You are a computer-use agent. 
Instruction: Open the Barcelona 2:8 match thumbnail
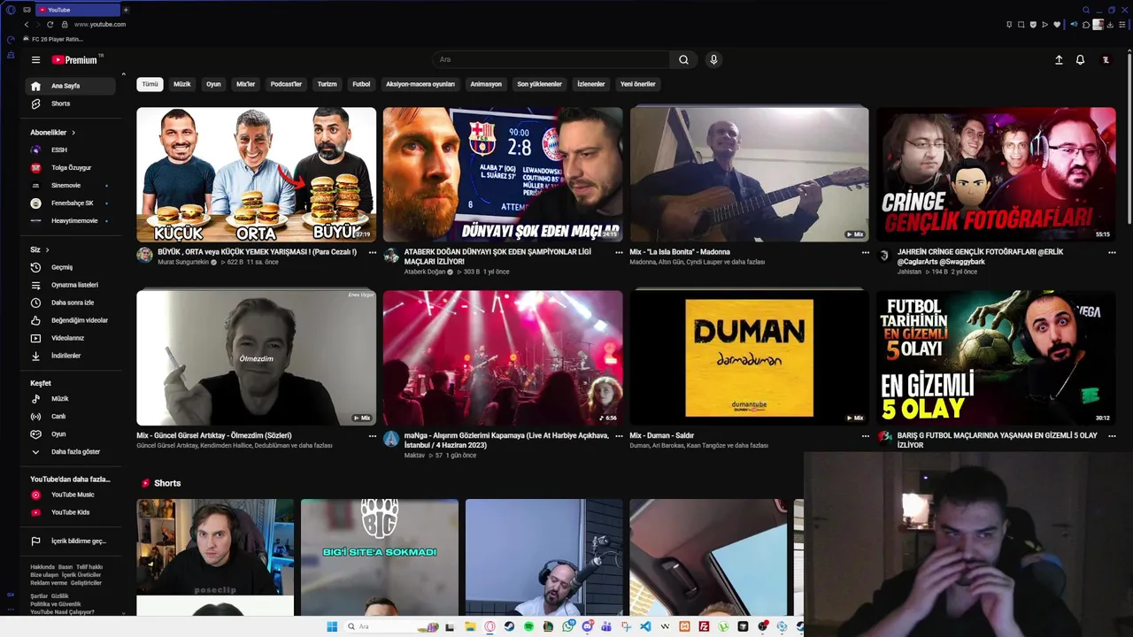point(503,174)
